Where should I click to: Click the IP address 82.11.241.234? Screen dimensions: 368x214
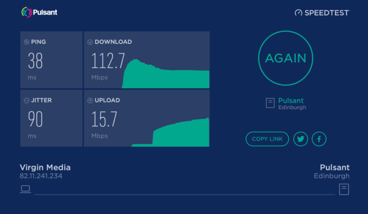coord(41,176)
